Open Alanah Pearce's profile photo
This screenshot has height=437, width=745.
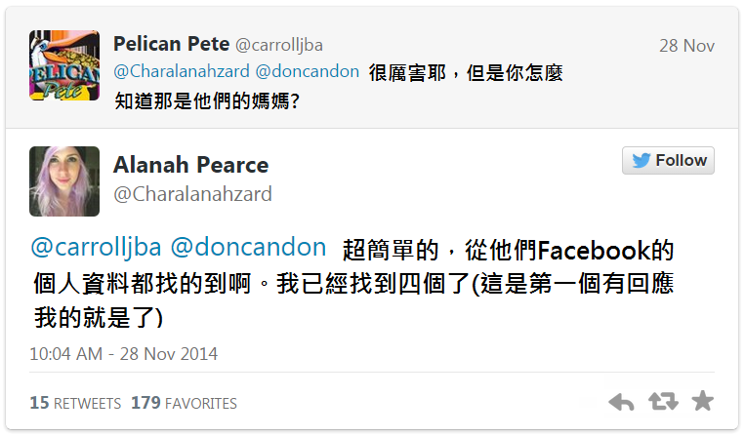(x=64, y=181)
